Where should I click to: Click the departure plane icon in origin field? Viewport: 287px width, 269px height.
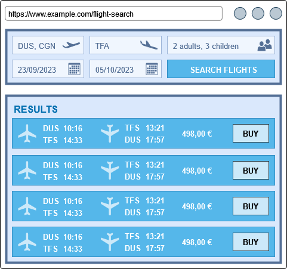pos(71,45)
